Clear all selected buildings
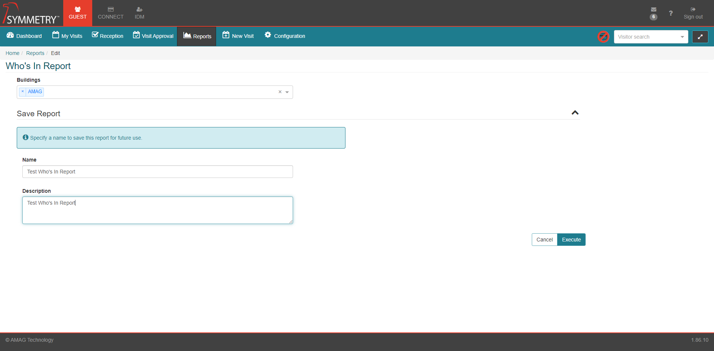The width and height of the screenshot is (714, 351). [280, 92]
